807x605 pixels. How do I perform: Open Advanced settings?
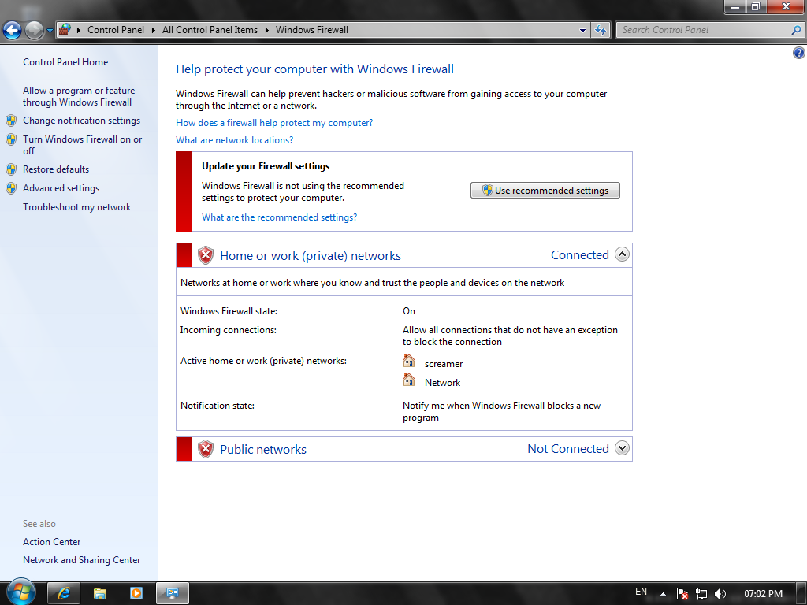(x=61, y=188)
